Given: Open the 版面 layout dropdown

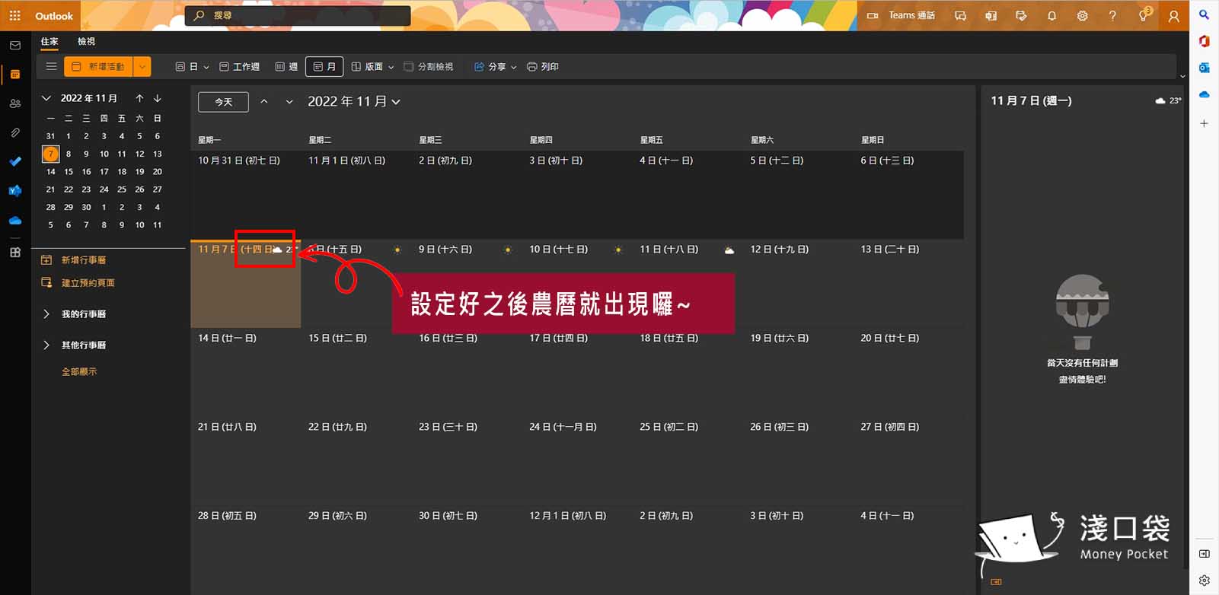Looking at the screenshot, I should pos(372,67).
